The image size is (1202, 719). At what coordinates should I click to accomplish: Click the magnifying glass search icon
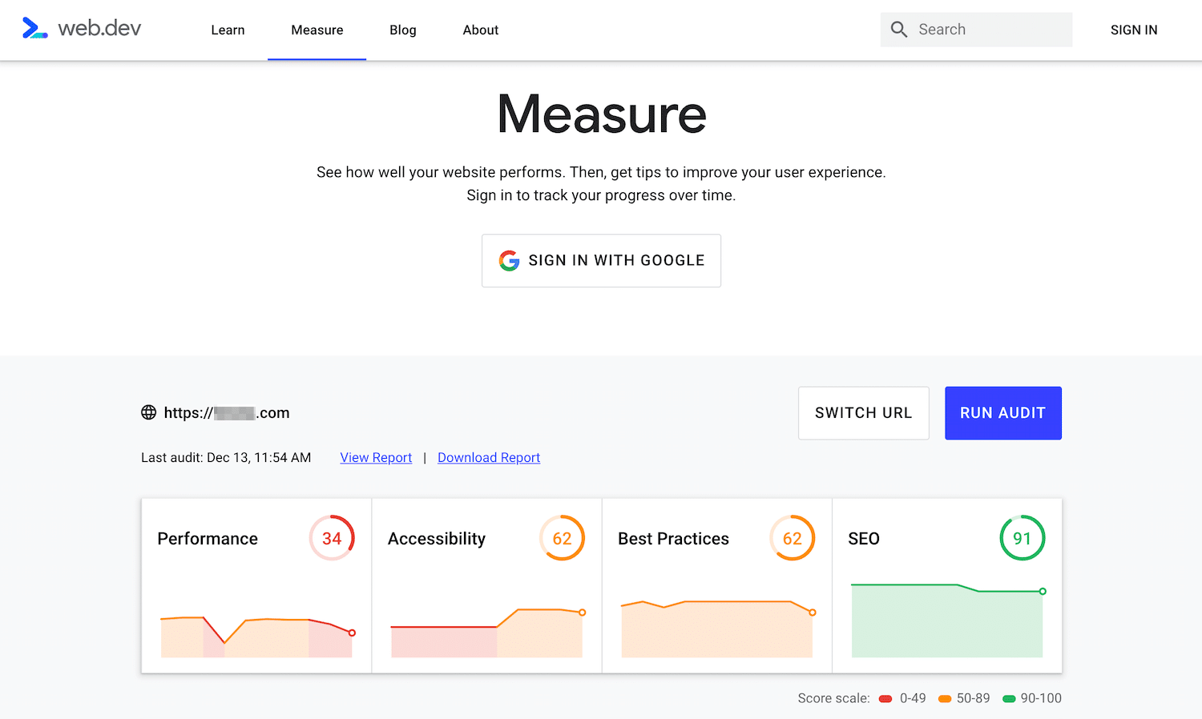(898, 29)
